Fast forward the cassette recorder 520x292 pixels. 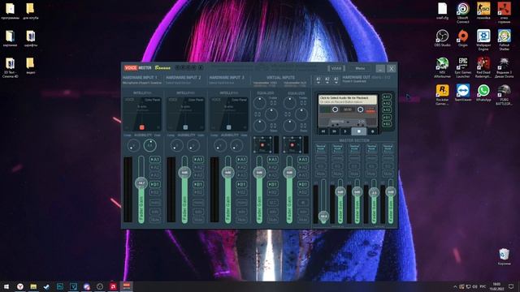click(x=334, y=131)
